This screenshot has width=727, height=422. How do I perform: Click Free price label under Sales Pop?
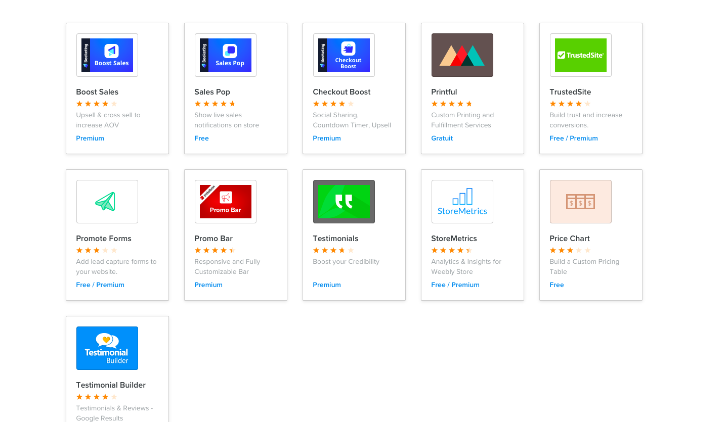[x=201, y=138]
